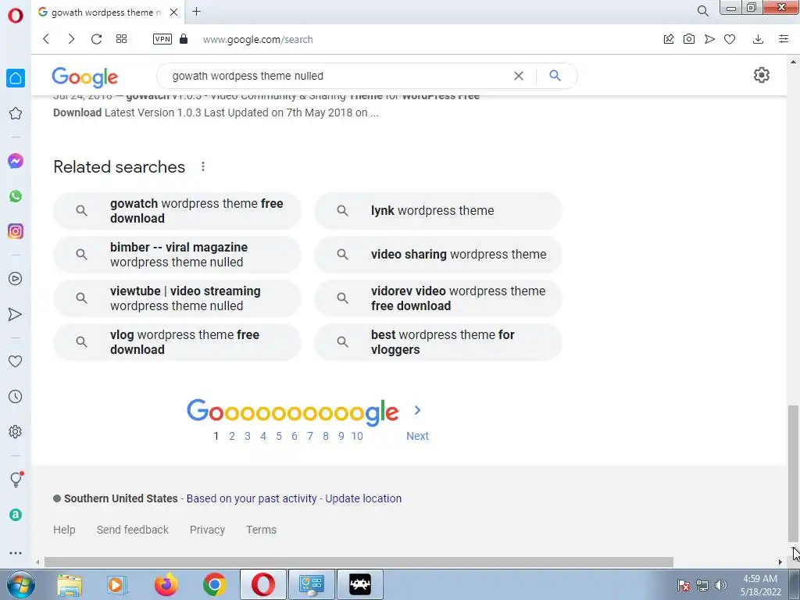Open Easy Setup menu icon

pos(784,39)
